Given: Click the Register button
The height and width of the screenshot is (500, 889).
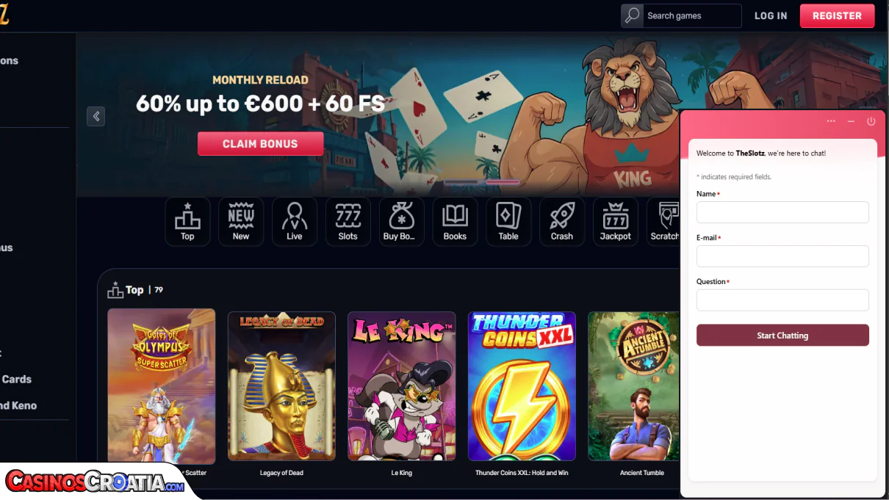Looking at the screenshot, I should pos(837,15).
